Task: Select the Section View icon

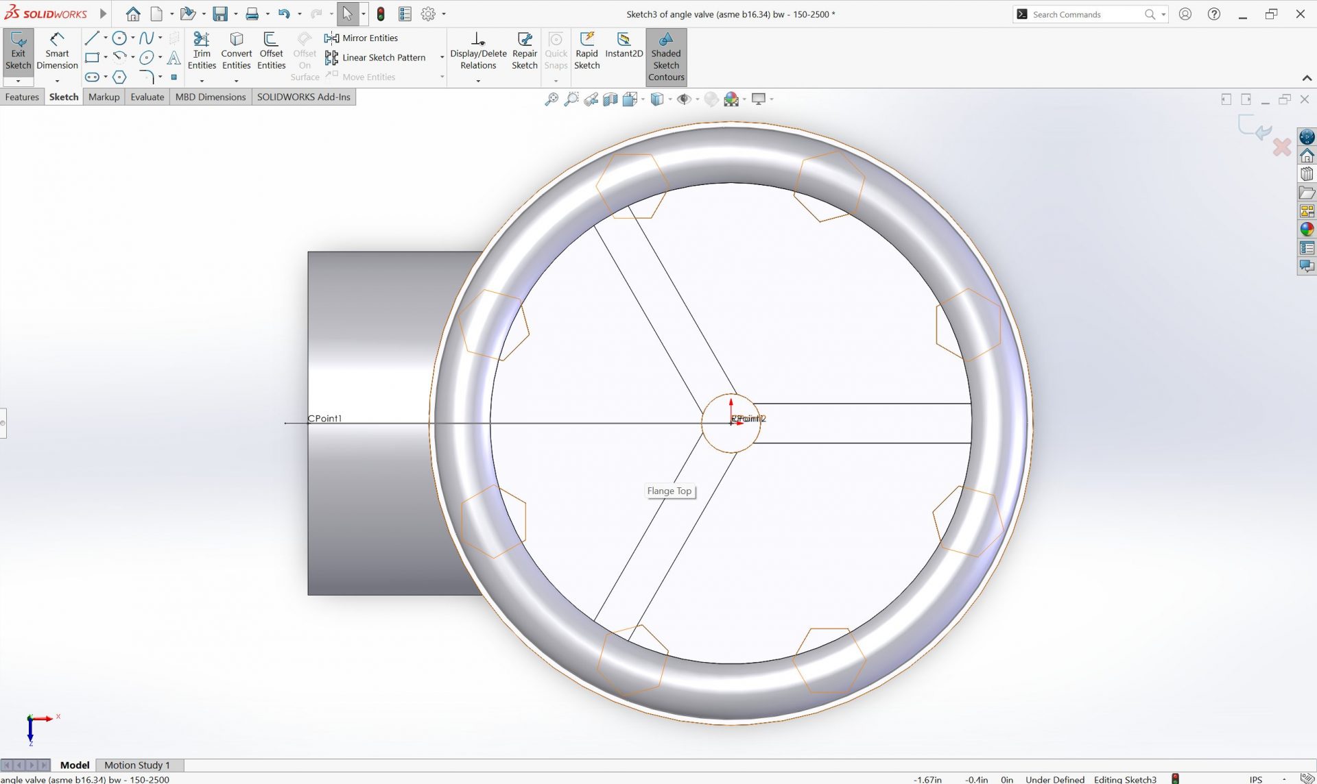Action: (610, 99)
